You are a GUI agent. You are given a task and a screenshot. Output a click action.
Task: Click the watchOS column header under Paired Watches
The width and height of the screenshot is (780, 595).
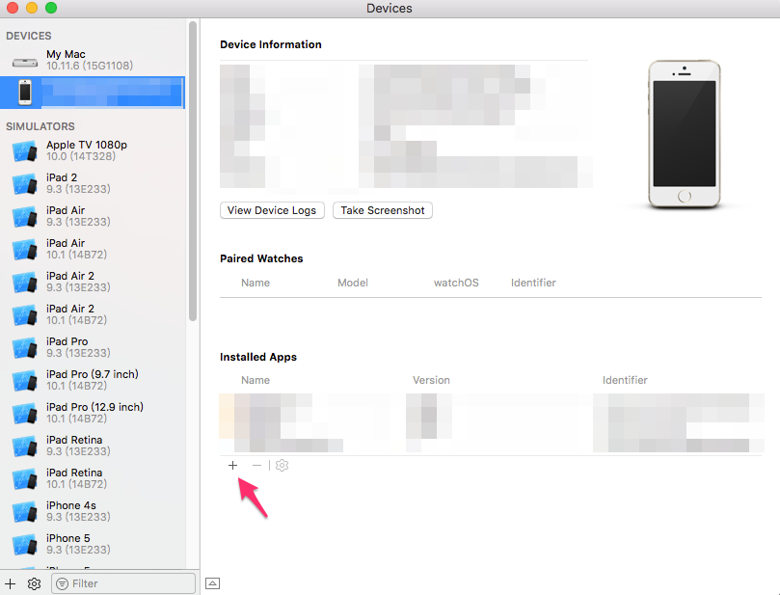(x=455, y=283)
